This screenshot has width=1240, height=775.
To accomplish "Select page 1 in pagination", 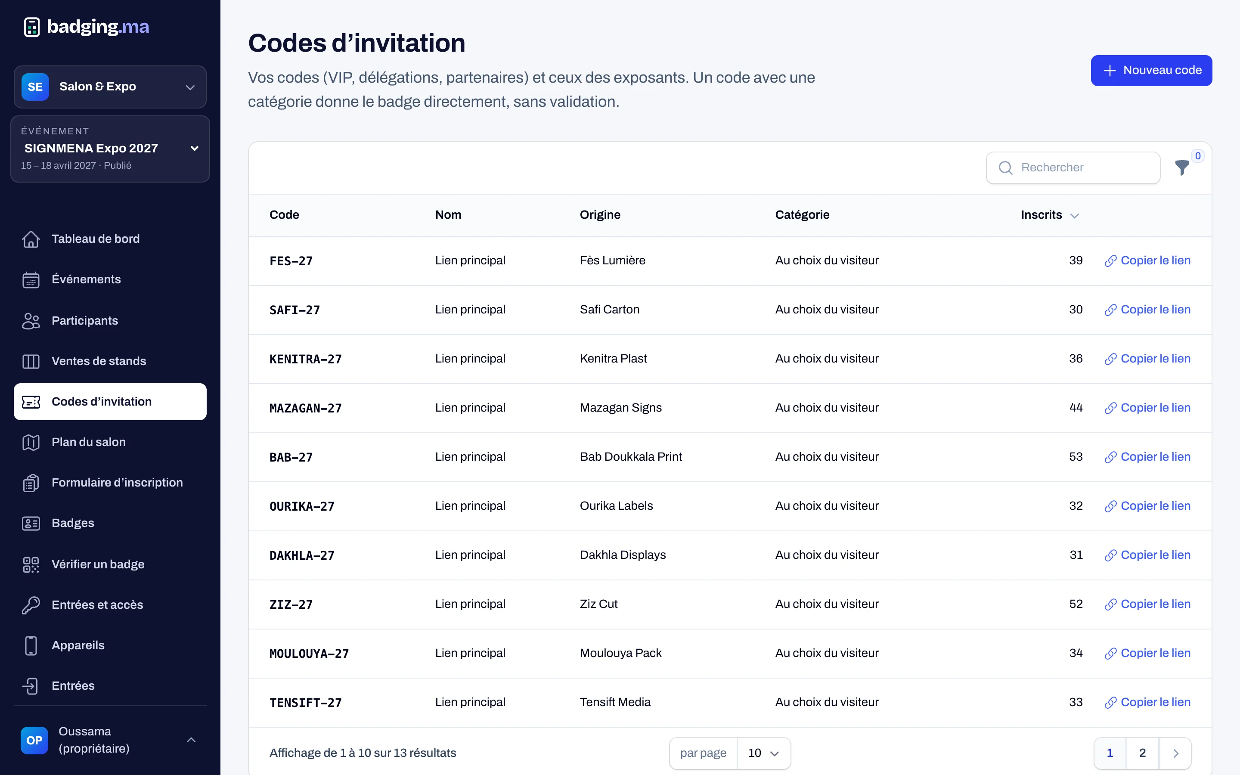I will pos(1110,753).
